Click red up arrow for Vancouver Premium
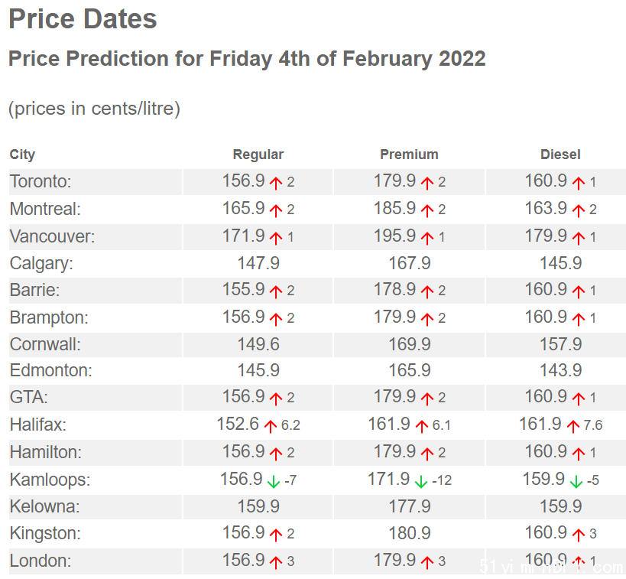 coord(427,239)
